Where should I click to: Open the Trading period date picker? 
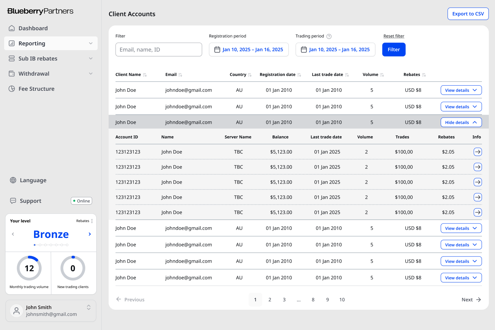pos(335,49)
